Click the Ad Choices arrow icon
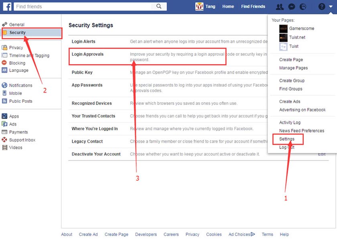The width and height of the screenshot is (337, 239). [253, 234]
